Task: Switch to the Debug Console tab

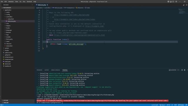Action: 56,70
